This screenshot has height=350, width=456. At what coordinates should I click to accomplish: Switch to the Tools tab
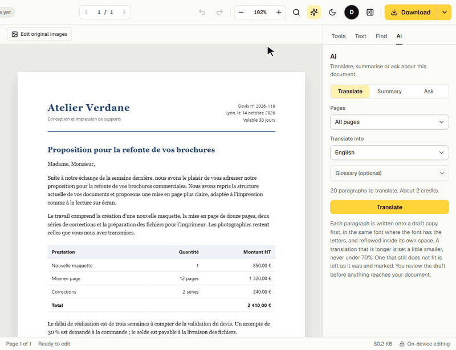pos(339,36)
